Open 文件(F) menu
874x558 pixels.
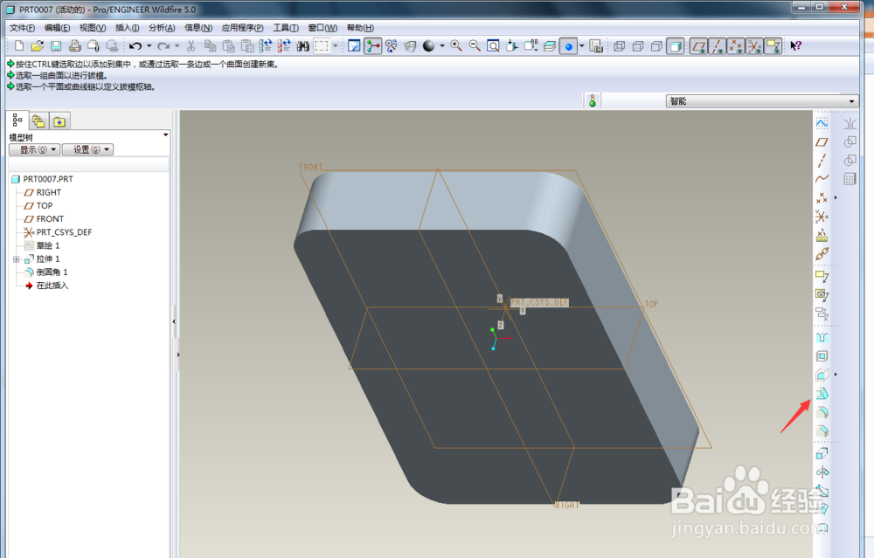tap(23, 28)
